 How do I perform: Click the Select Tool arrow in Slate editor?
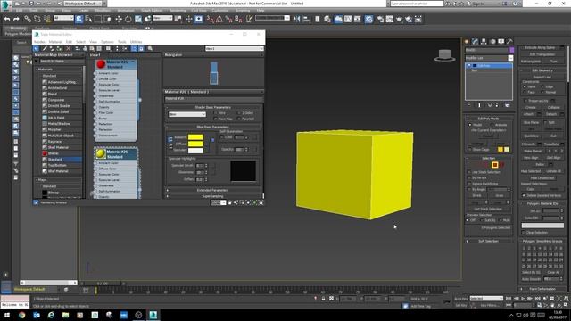point(36,48)
